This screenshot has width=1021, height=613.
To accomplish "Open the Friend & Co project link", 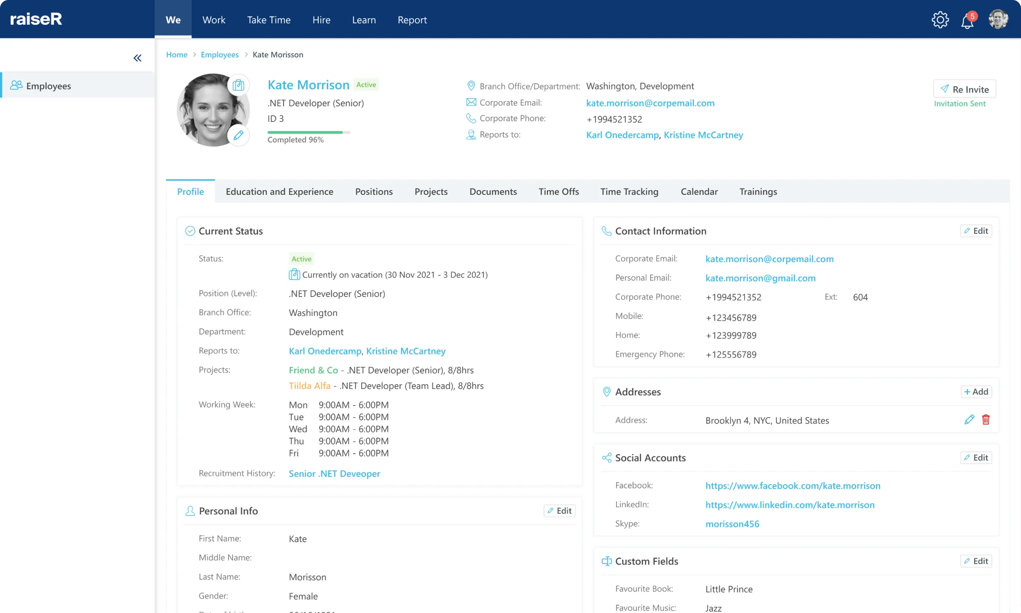I will [313, 370].
